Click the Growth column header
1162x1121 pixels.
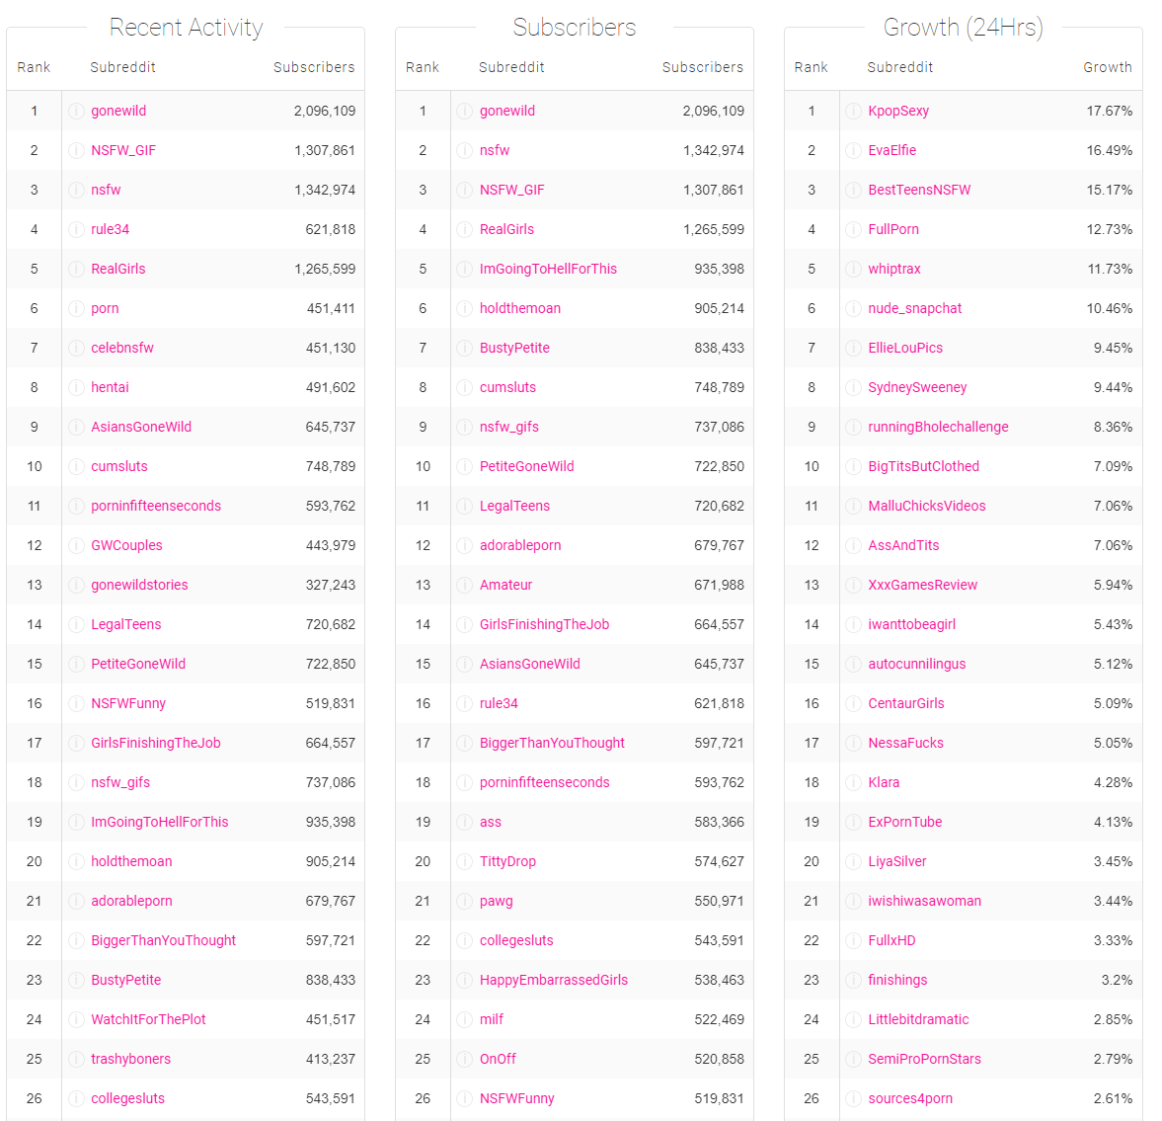[1108, 67]
